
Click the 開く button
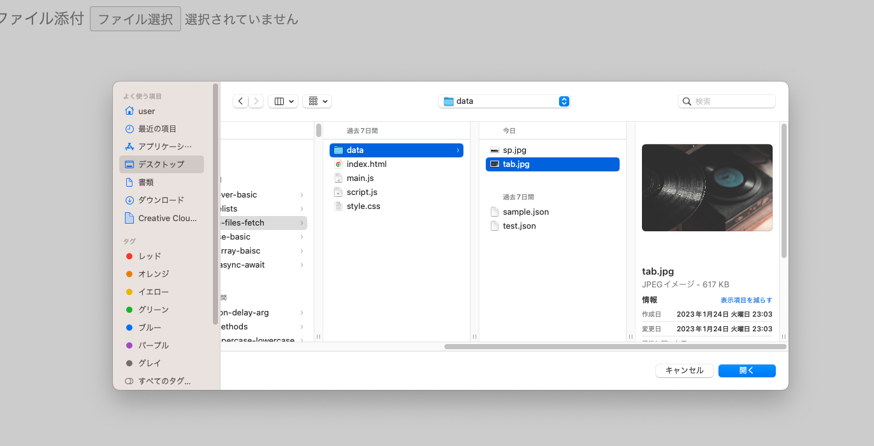[747, 370]
